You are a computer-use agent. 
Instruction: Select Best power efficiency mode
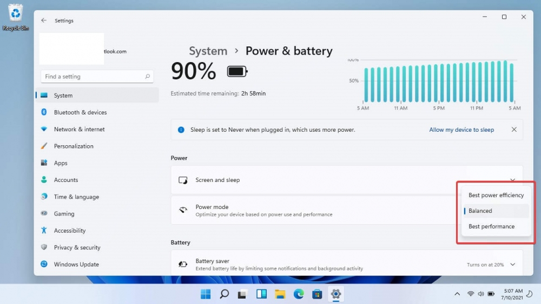coord(496,195)
